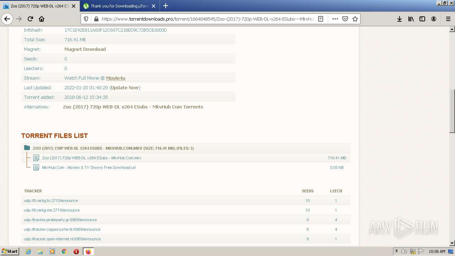Screen dimensions: 455x256
Task: Click the Magnet Download link
Action: (x=85, y=49)
